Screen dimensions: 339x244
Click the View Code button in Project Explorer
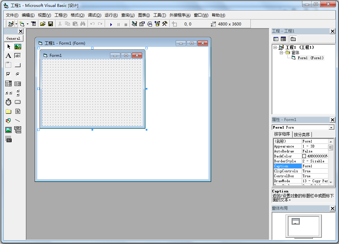(x=276, y=39)
